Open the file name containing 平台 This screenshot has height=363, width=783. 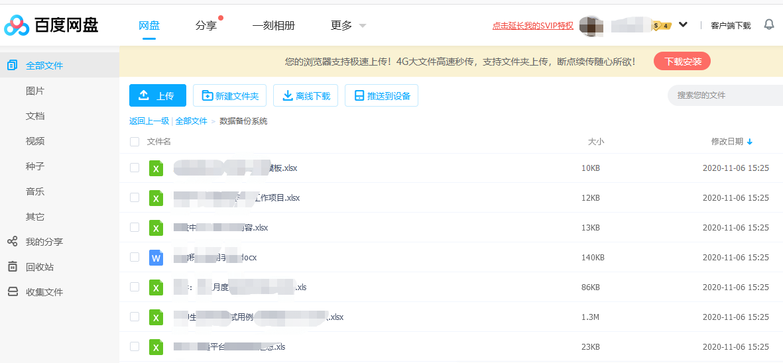pyautogui.click(x=229, y=346)
